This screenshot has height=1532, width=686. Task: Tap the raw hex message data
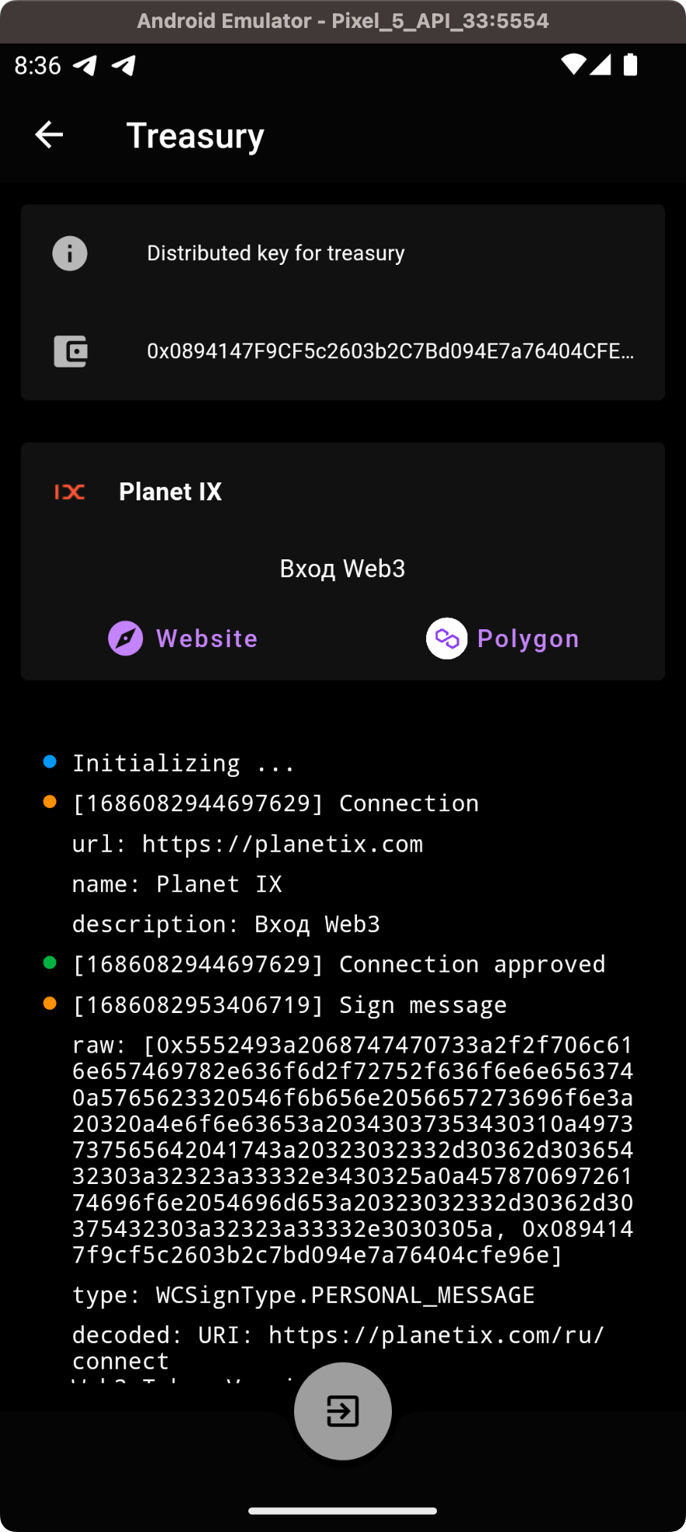pyautogui.click(x=352, y=1150)
